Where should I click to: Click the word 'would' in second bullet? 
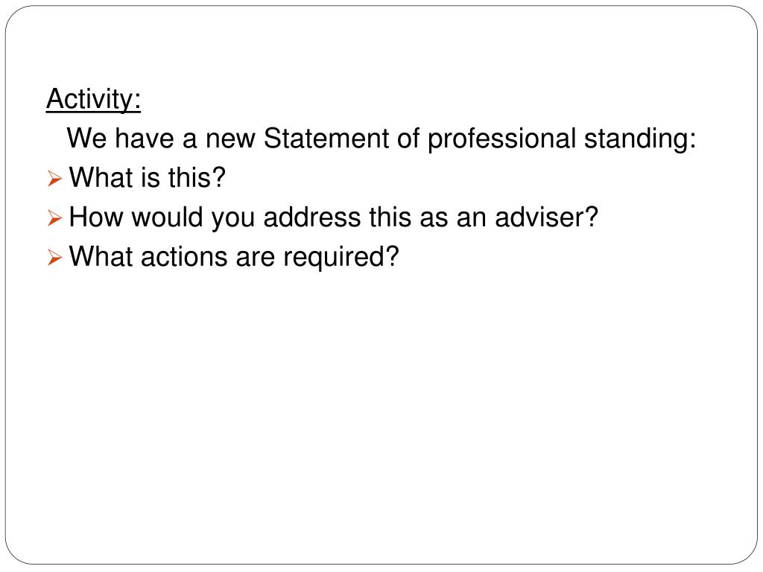click(167, 217)
